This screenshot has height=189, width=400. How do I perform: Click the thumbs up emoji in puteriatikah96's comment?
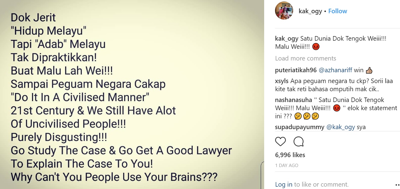369,70
